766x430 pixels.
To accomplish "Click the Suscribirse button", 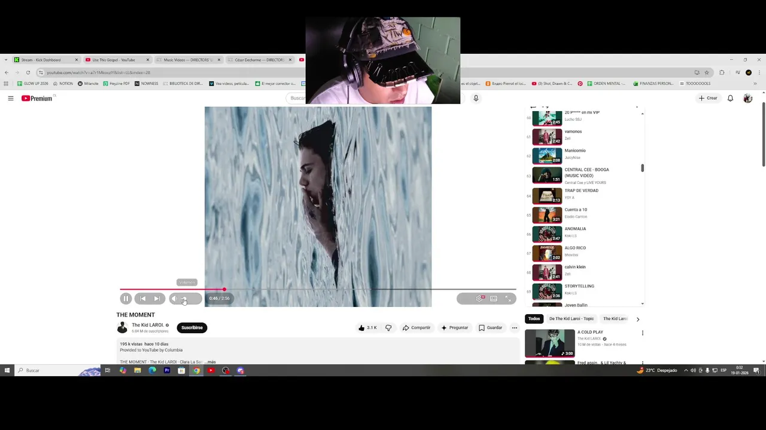I will 192,328.
